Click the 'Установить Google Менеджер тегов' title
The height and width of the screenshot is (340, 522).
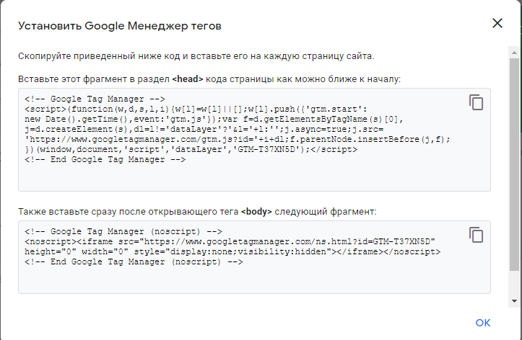[120, 26]
